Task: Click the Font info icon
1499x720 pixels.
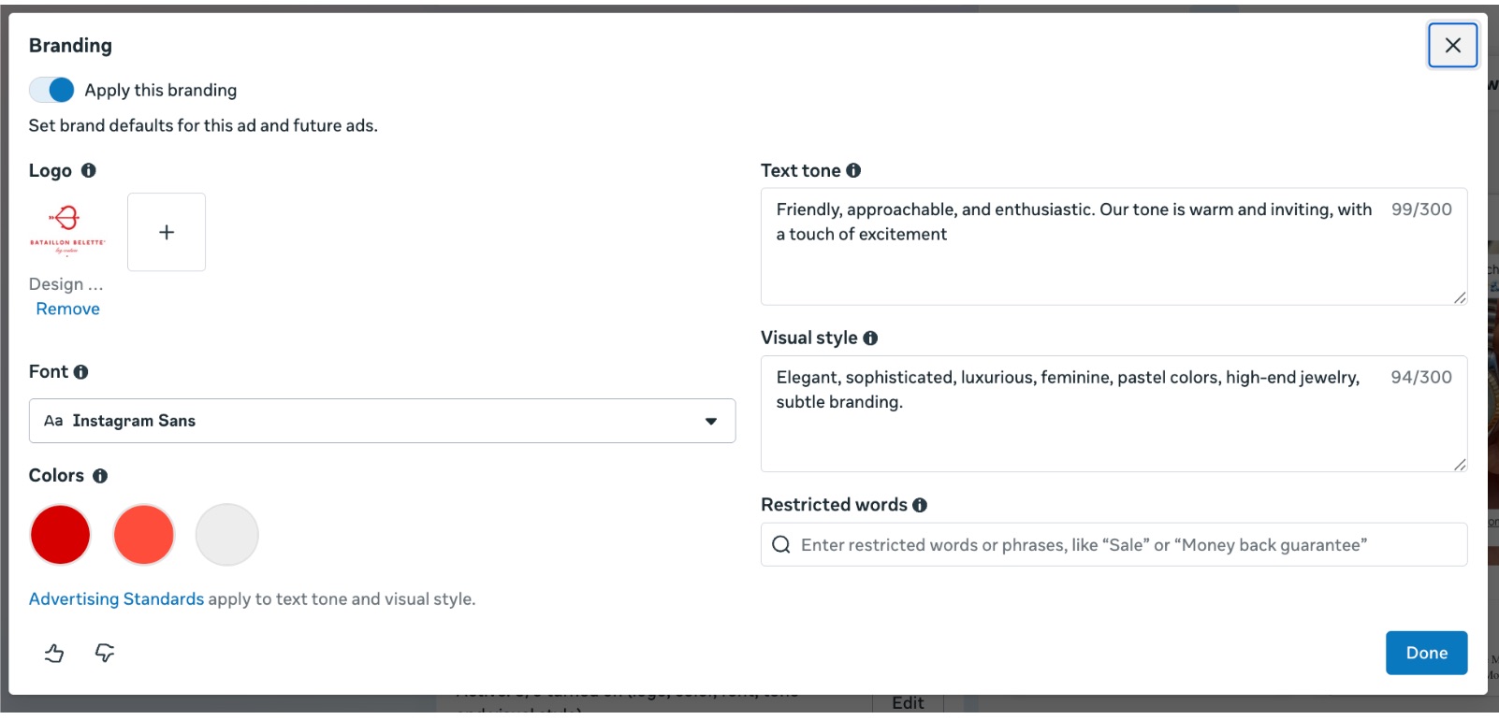Action: point(81,372)
